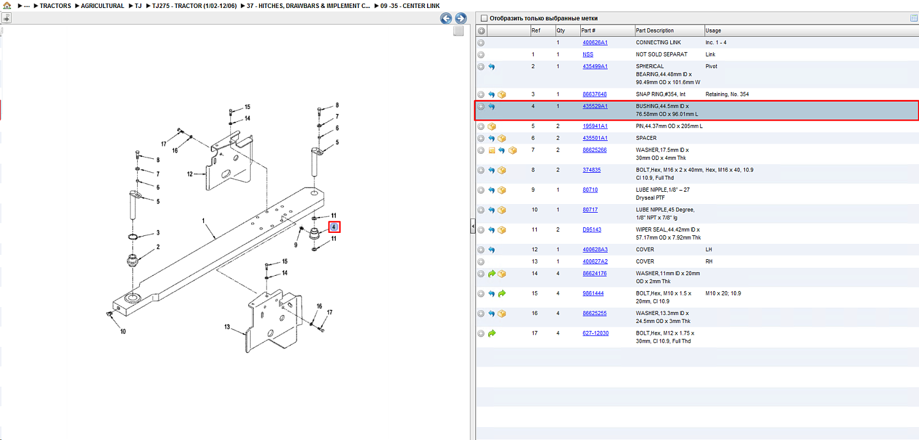Expand collapsed breadcrumb ellipsis level
The image size is (919, 440).
[27, 6]
